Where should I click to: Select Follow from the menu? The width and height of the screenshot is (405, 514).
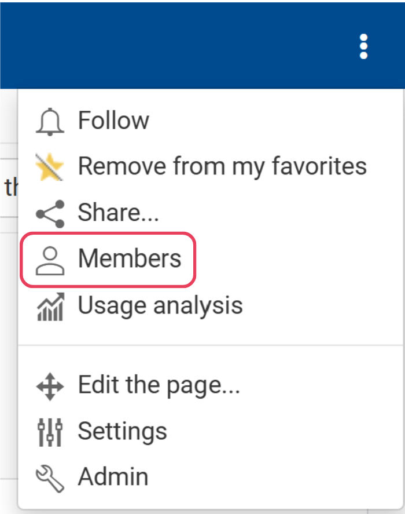pyautogui.click(x=113, y=121)
